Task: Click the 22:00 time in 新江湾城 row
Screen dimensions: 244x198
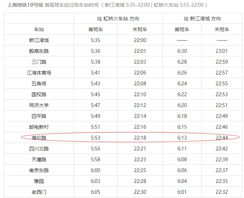Action: pos(140,40)
